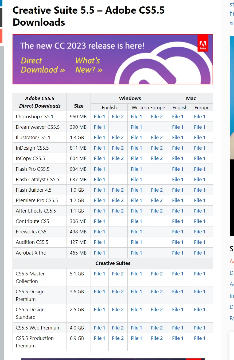The image size is (234, 360).
Task: Download InDesign CS5.5 Mac English File 1
Action: [x=178, y=148]
